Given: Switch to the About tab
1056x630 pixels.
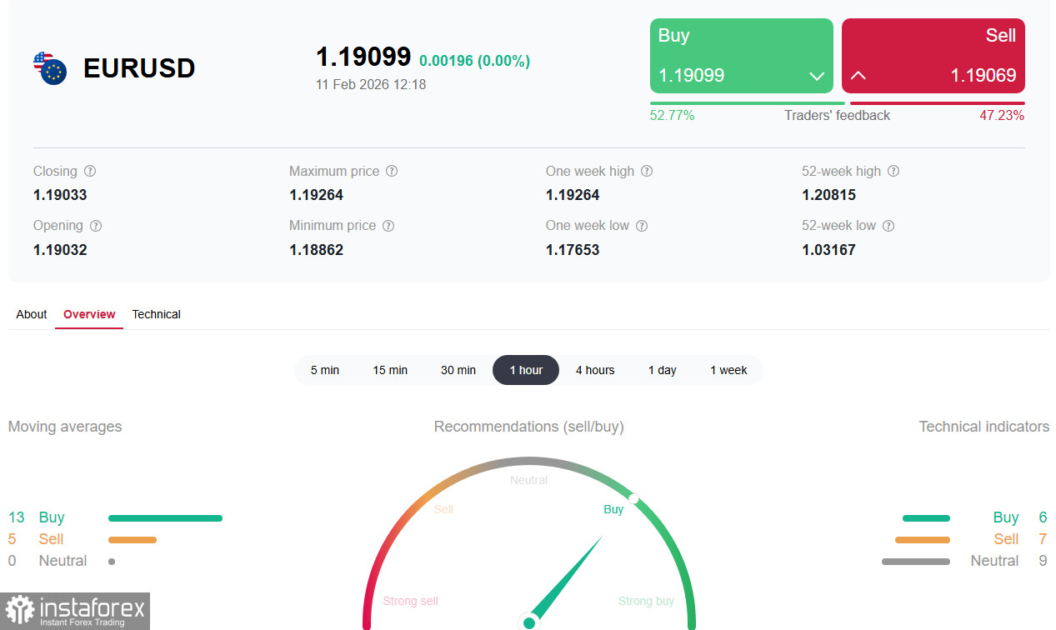Looking at the screenshot, I should (x=32, y=314).
